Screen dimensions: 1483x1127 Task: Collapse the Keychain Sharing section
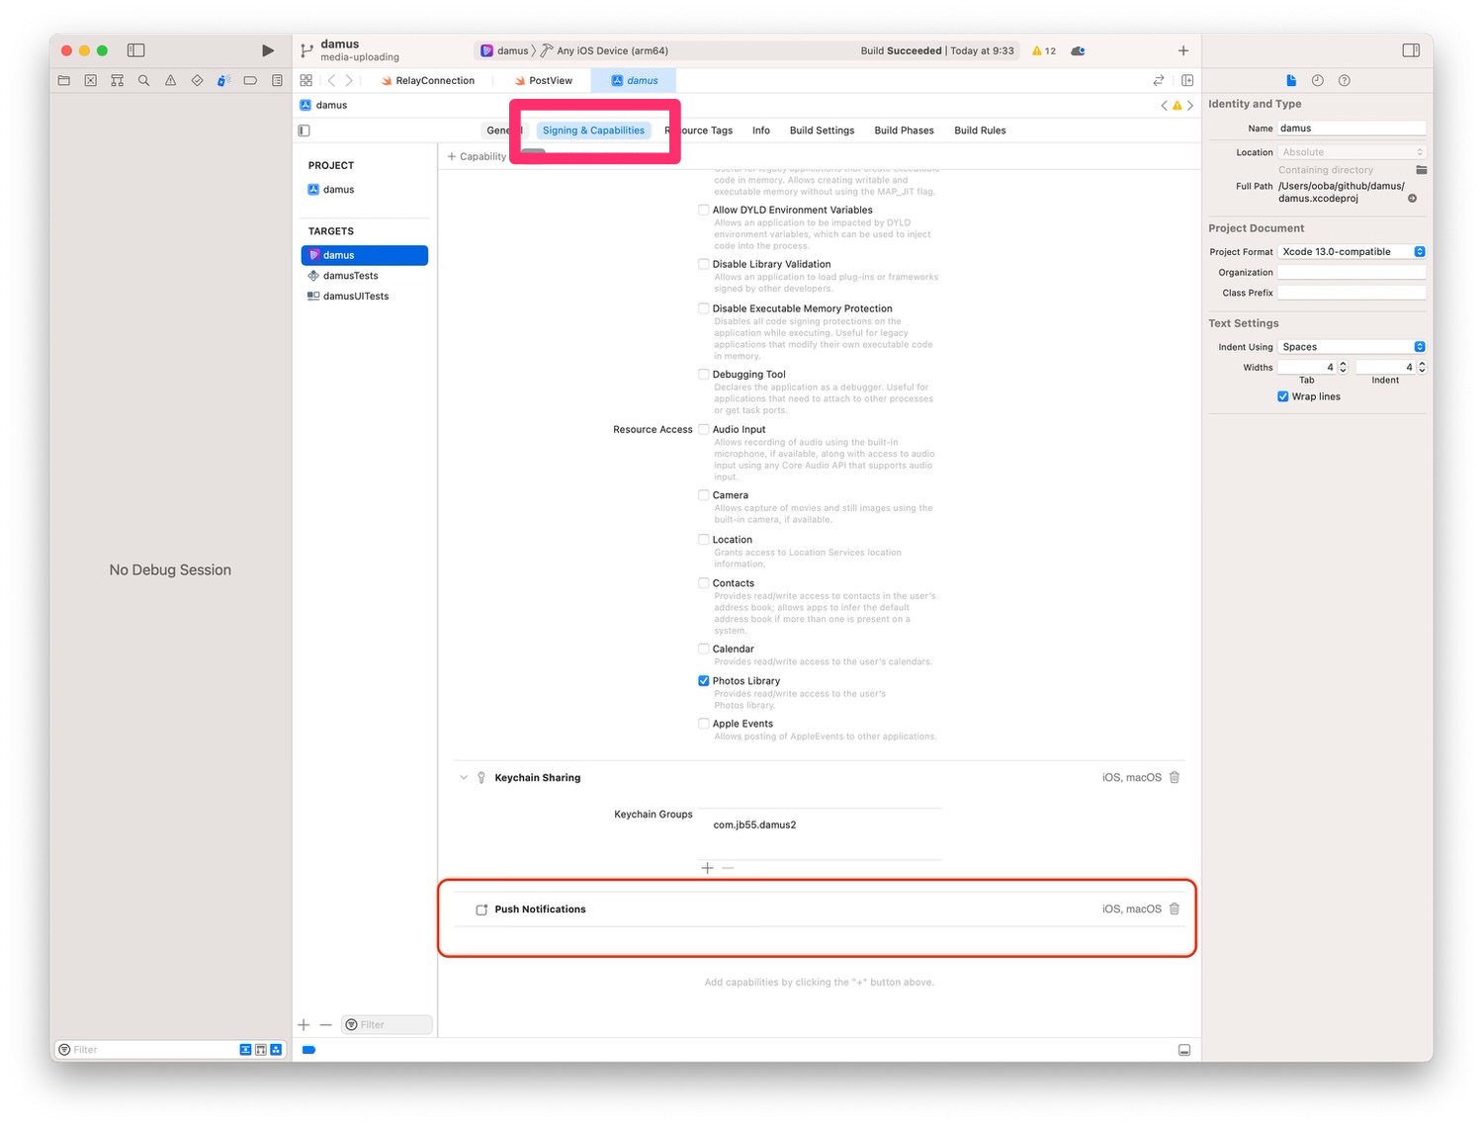[x=464, y=778]
